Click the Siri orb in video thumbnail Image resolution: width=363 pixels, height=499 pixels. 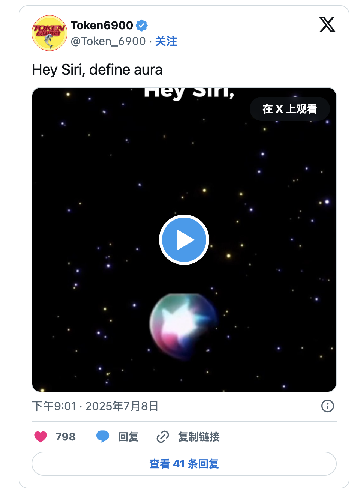click(183, 325)
